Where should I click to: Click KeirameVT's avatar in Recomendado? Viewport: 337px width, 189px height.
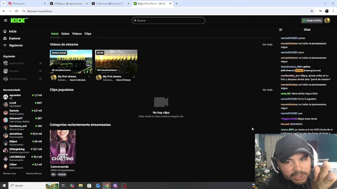tap(6, 120)
